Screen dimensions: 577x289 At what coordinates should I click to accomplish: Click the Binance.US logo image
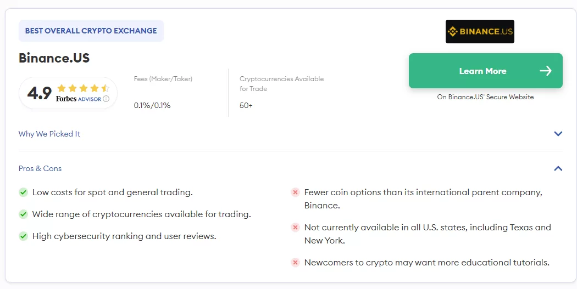click(480, 32)
